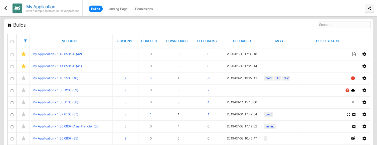
Task: Open release notes icon for build 1.42.050120
Action: point(354,54)
